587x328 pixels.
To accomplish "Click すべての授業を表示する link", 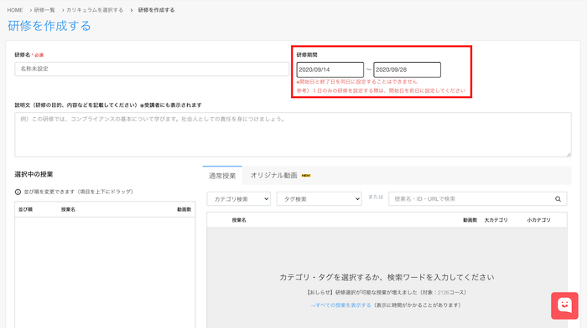I will click(x=340, y=305).
